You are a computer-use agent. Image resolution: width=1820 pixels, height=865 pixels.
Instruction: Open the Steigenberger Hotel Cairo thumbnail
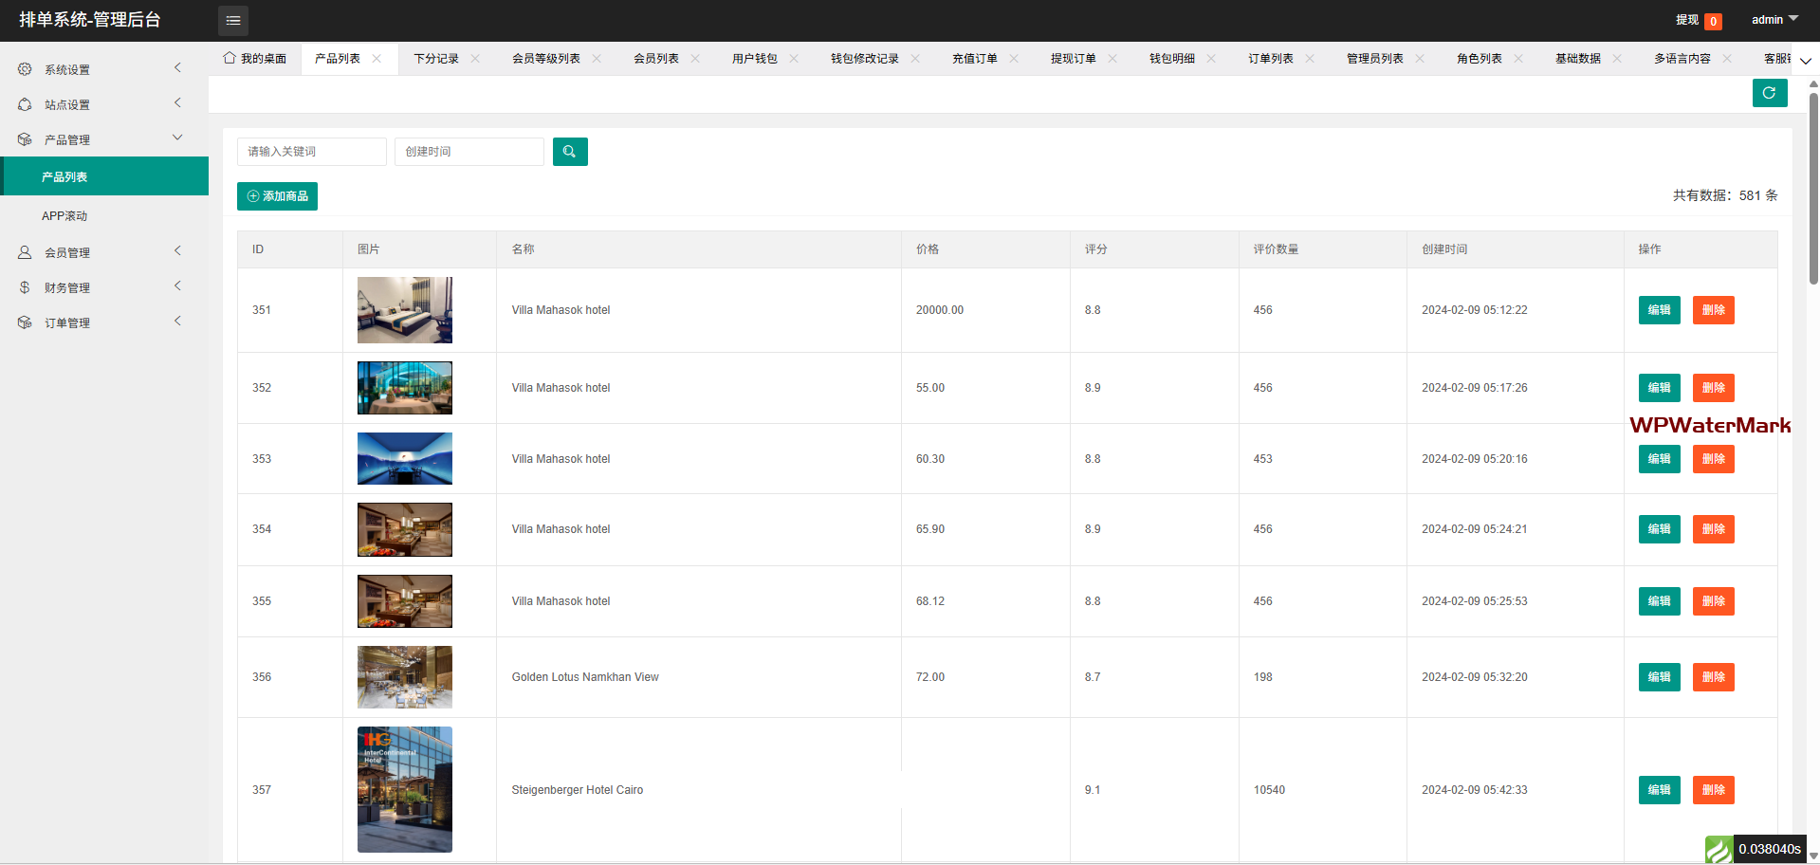click(x=405, y=789)
